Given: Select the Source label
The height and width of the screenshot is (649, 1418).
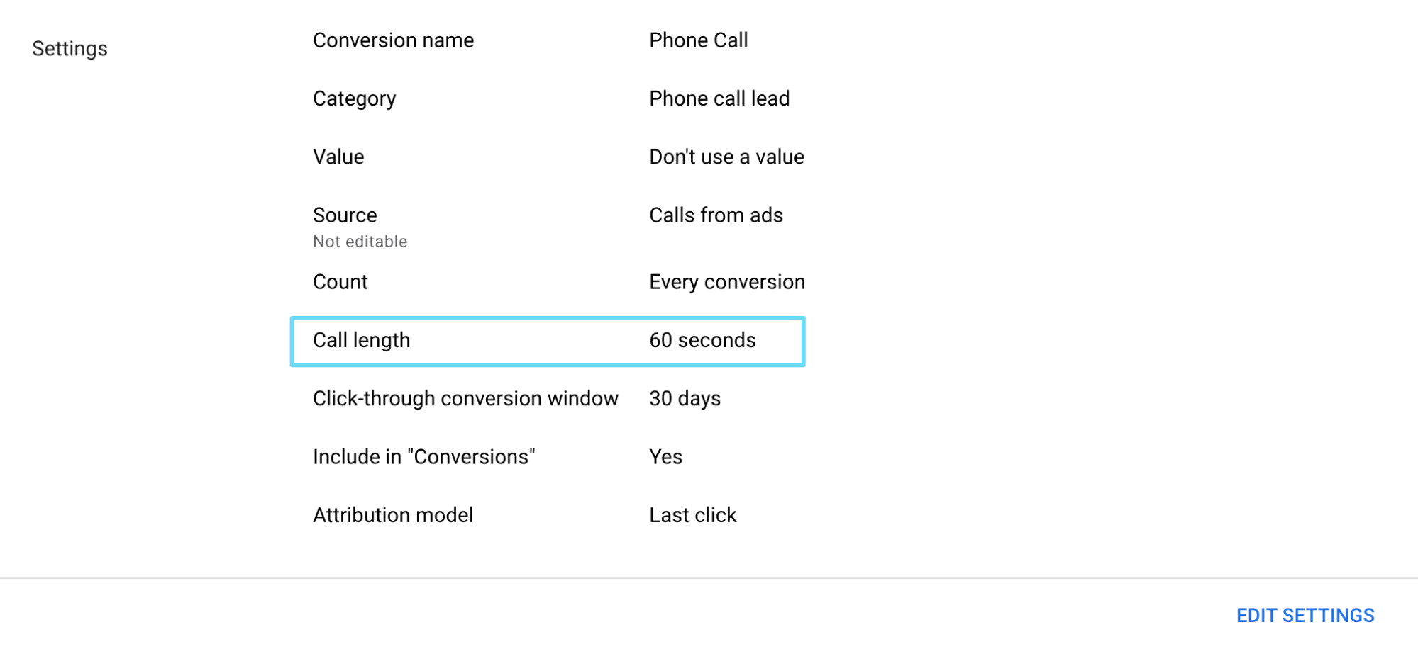Looking at the screenshot, I should tap(345, 215).
